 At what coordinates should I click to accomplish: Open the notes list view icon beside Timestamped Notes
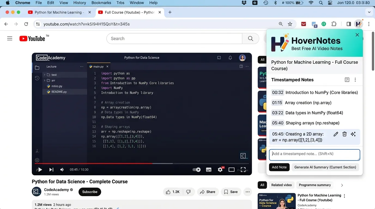click(x=347, y=80)
